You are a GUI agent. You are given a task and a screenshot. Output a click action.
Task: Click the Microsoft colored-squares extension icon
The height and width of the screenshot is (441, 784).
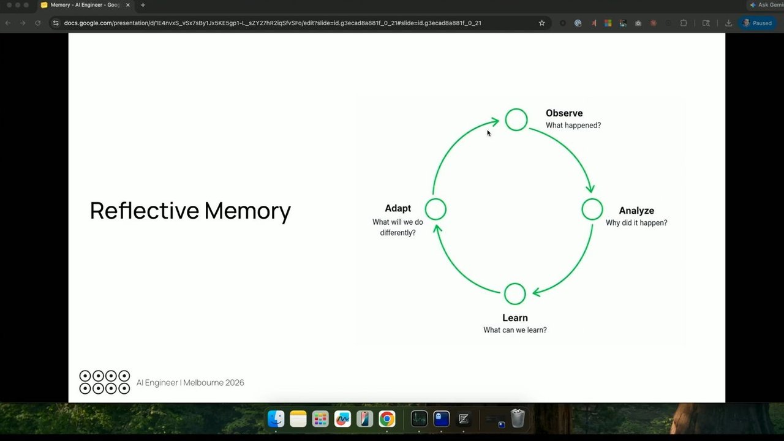coord(608,23)
